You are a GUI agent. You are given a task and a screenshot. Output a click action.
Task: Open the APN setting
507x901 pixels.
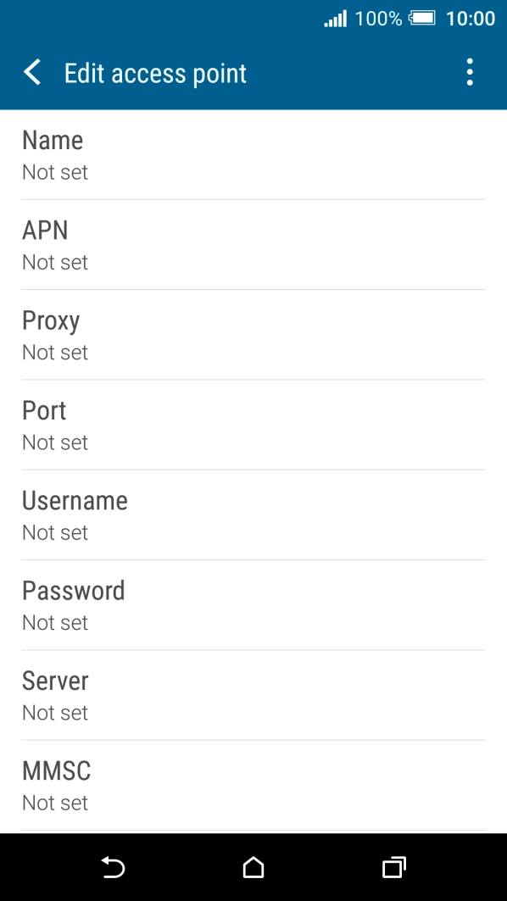253,245
